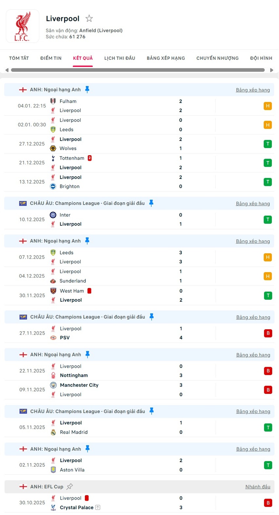Toggle the favorite star beside Liverpool
This screenshot has width=279, height=515.
89,18
